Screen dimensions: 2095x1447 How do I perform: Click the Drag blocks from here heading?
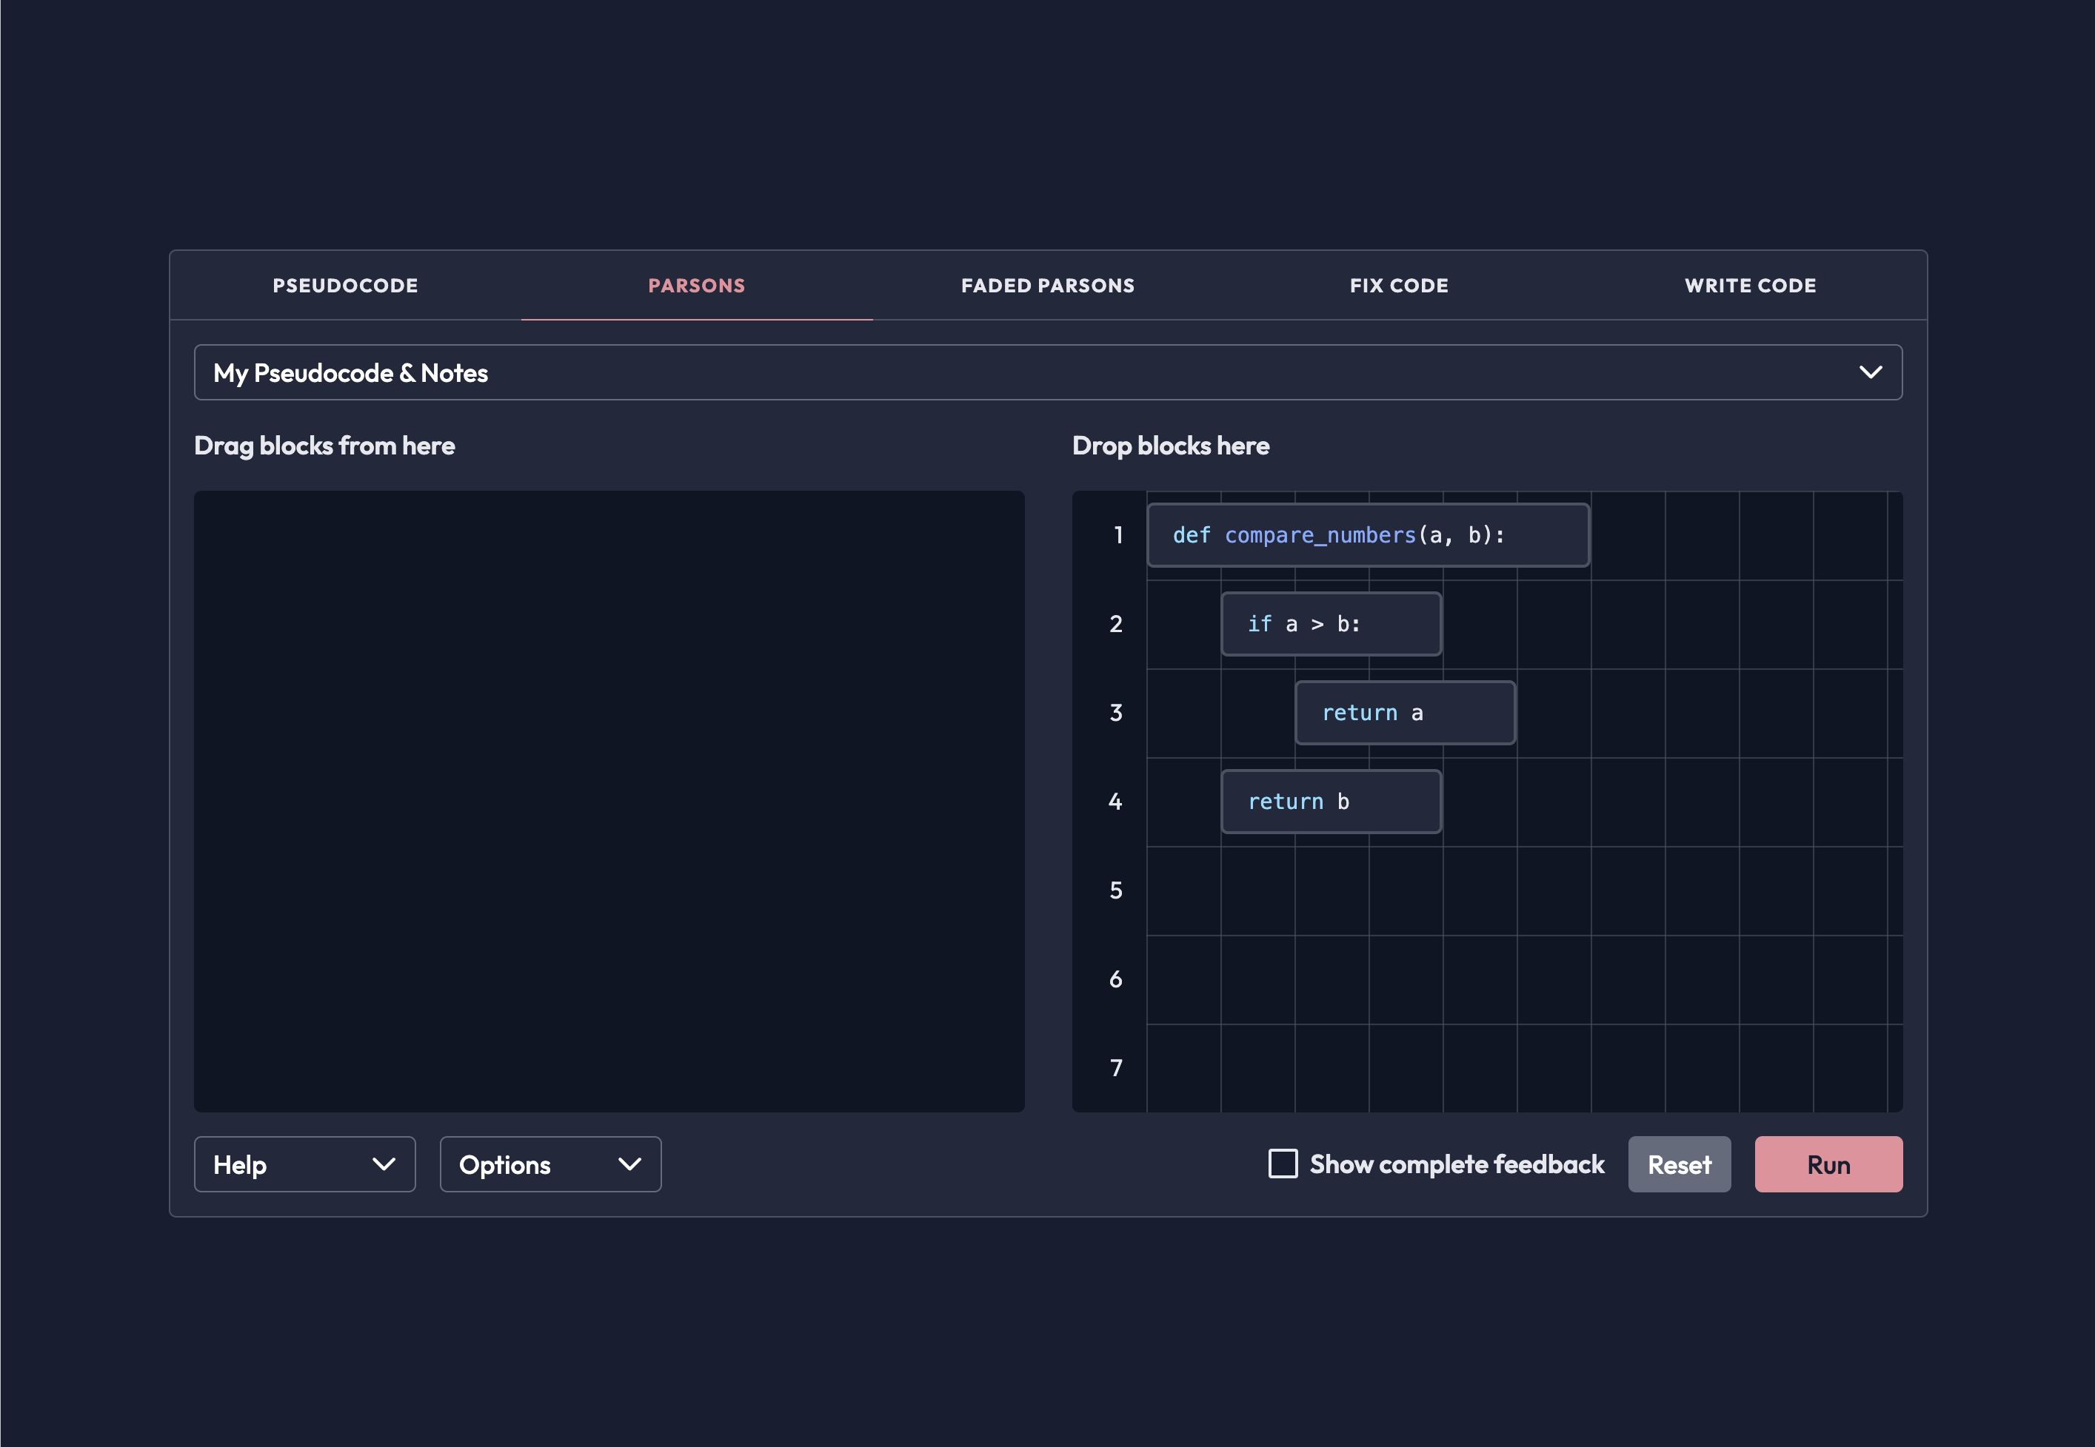(324, 446)
